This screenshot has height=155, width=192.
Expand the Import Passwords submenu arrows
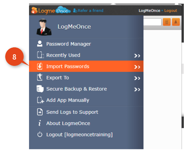137,67
